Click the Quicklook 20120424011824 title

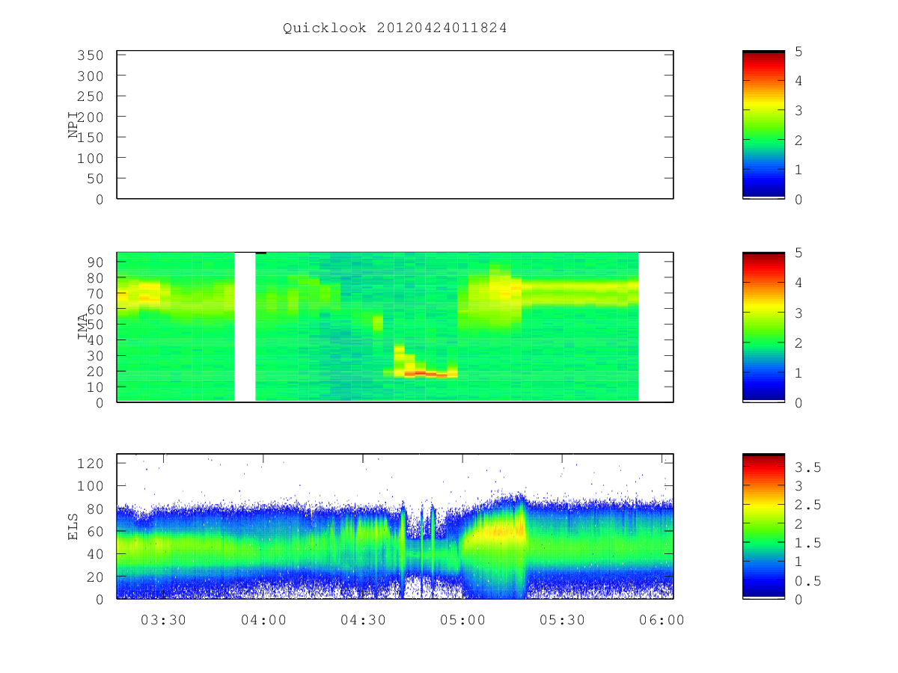tap(394, 28)
